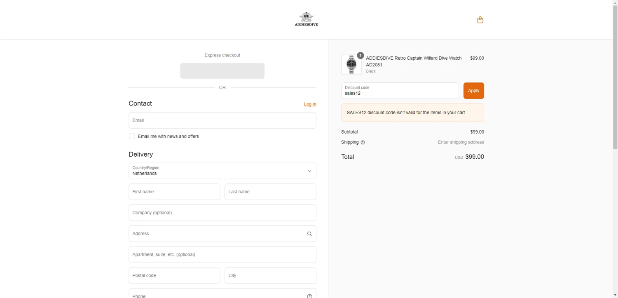Click the Apply discount button

click(x=473, y=91)
